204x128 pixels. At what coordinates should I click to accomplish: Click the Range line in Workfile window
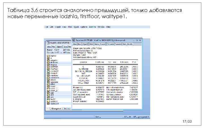click(58, 50)
